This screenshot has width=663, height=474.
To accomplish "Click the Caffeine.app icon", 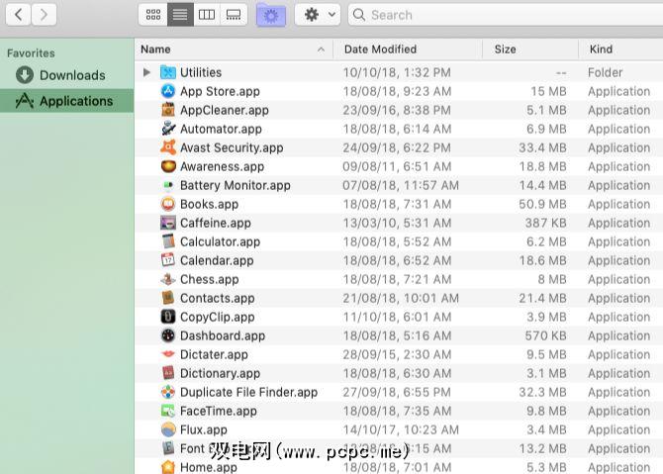I will tap(168, 223).
